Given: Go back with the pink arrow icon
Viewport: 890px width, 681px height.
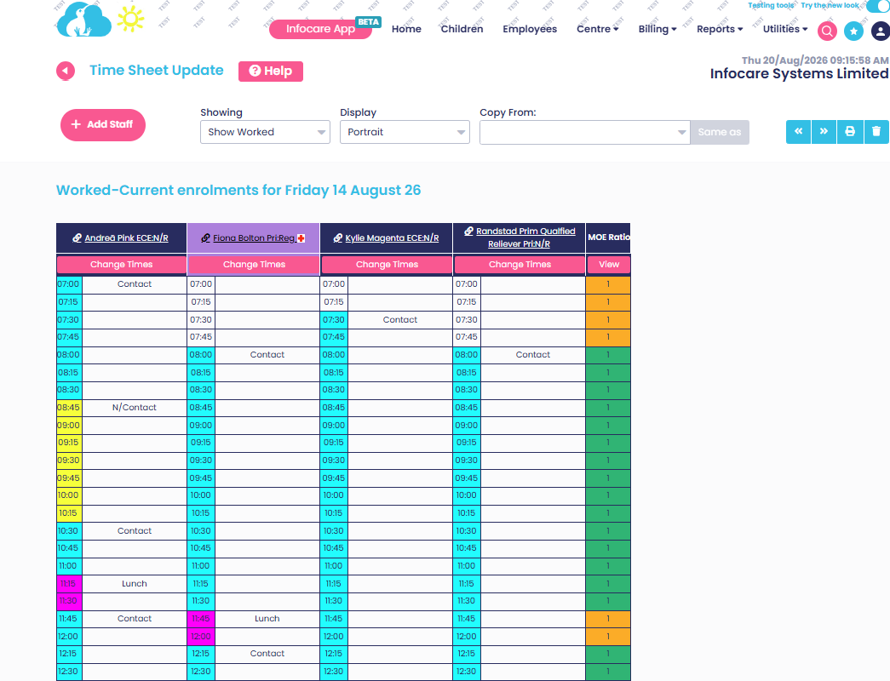Looking at the screenshot, I should (66, 71).
